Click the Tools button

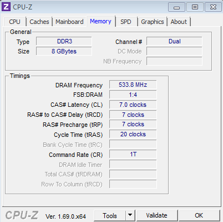coord(110,215)
